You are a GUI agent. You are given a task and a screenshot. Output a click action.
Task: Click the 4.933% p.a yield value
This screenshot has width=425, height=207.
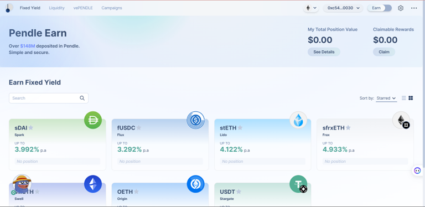tap(338, 149)
